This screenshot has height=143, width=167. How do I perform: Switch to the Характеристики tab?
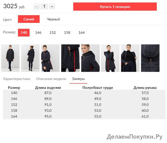17,79
